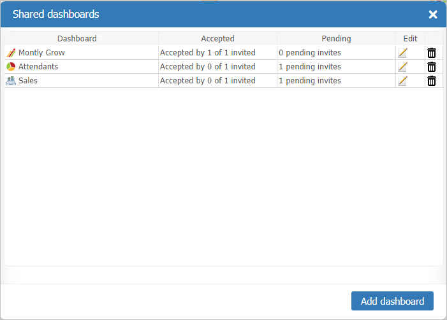Click the Edit column header
Viewport: 447px width, 320px height.
coord(410,39)
